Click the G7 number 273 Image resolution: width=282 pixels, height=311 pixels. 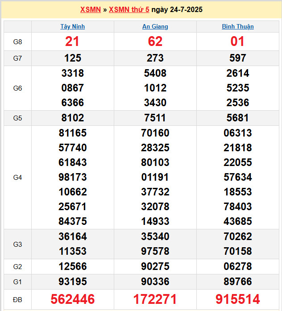[x=155, y=58]
